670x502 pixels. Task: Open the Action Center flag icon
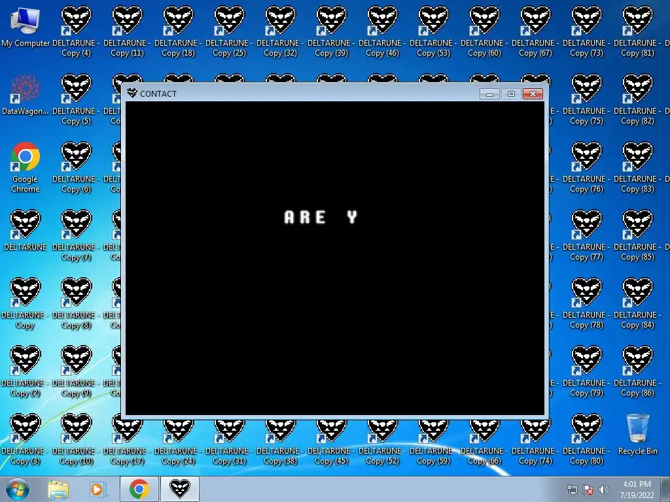[588, 490]
